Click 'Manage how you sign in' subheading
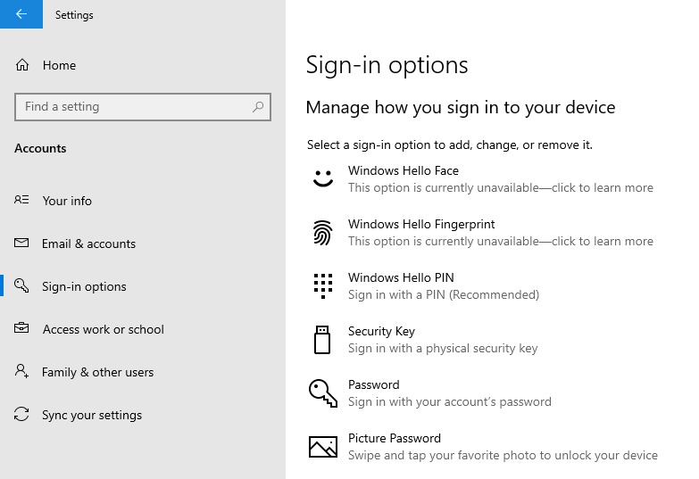This screenshot has height=479, width=699. point(461,107)
